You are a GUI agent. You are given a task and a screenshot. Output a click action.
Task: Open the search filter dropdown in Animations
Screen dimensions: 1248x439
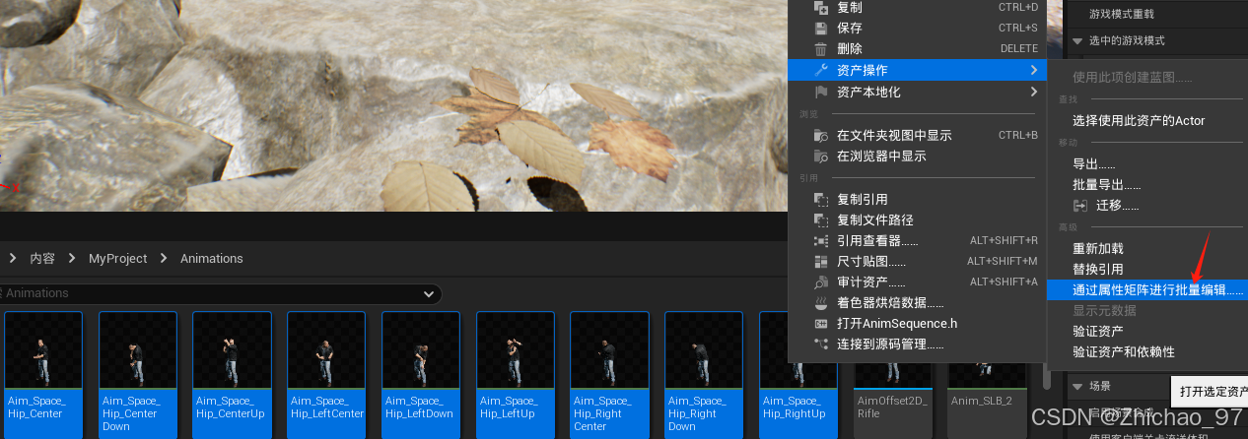429,293
